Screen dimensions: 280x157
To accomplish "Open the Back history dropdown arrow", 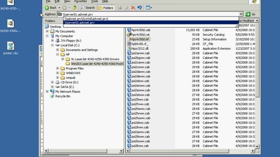I will (x=59, y=8).
